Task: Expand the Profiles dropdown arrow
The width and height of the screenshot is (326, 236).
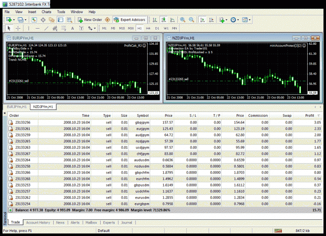Action: click(x=26, y=20)
